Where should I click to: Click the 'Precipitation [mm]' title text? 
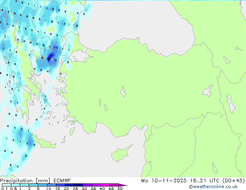click(x=25, y=181)
